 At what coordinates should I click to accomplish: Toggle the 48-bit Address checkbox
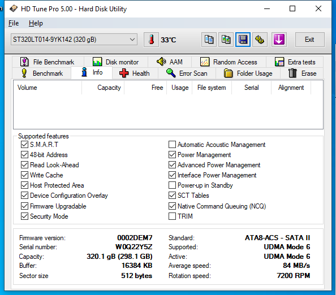coord(24,155)
